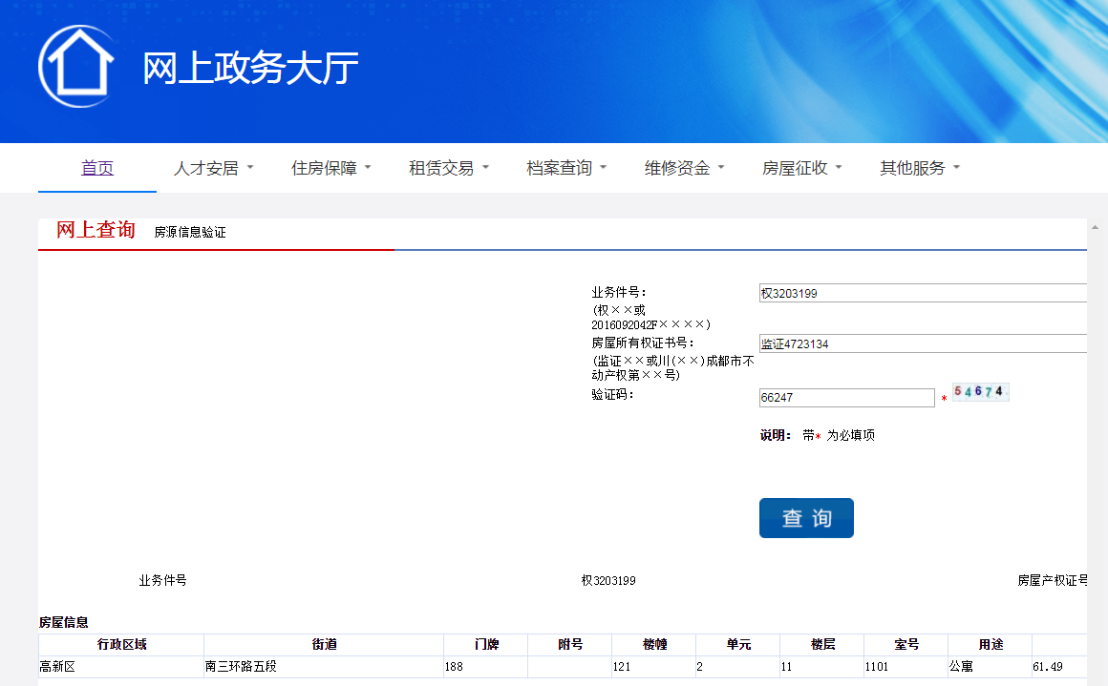Click the 房屋征收 dropdown arrow
The width and height of the screenshot is (1108, 686).
pyautogui.click(x=839, y=169)
